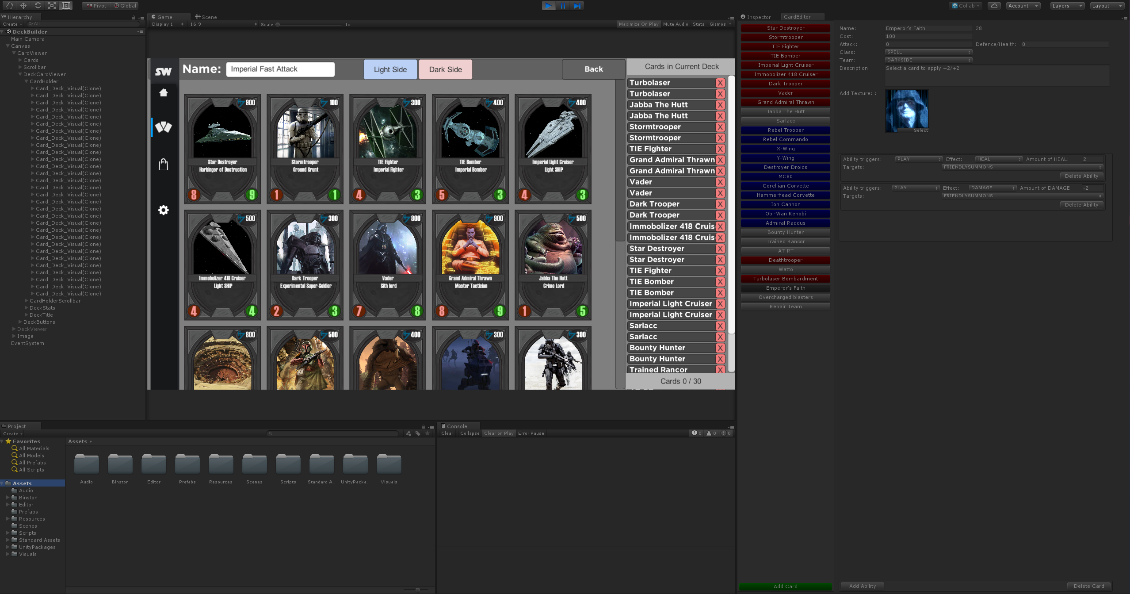Toggle Global handle rotation

125,6
